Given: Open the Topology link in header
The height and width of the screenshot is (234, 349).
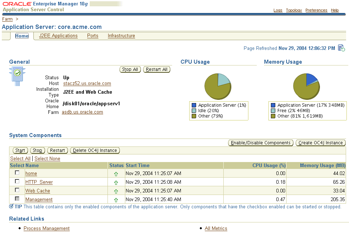Looking at the screenshot, I should click(294, 10).
